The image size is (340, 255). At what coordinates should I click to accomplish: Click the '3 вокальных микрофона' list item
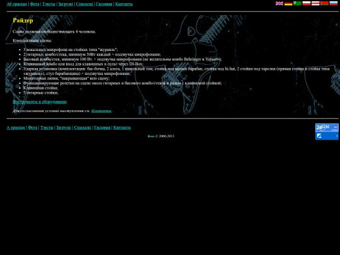point(71,50)
